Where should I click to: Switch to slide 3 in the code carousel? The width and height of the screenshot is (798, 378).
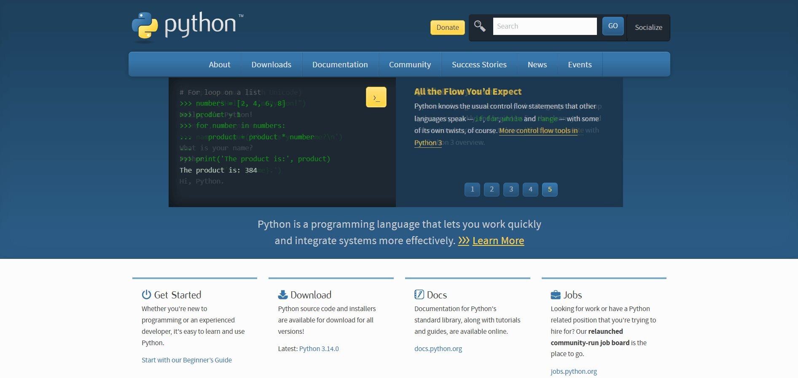pyautogui.click(x=511, y=189)
